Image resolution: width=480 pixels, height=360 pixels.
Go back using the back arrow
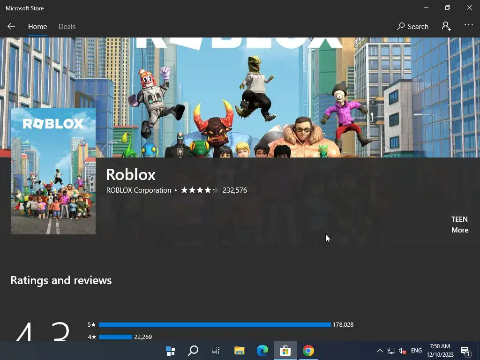click(x=11, y=26)
